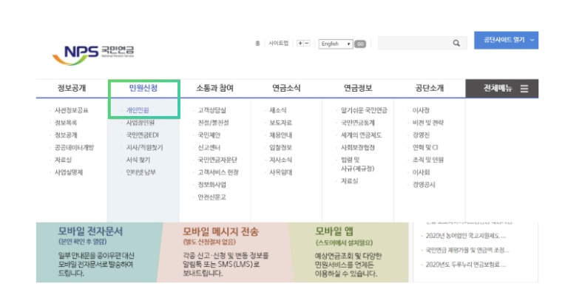Select 고객상담실 submenu item
585x292 pixels.
[x=212, y=110]
